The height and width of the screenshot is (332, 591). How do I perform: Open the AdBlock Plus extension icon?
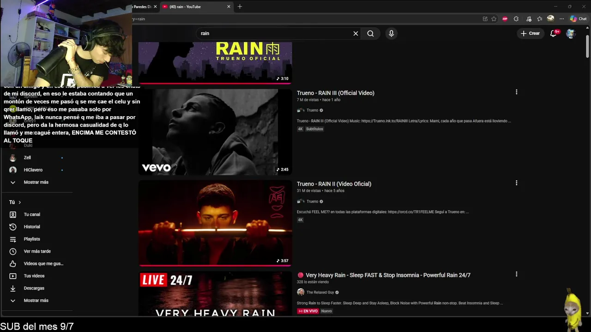point(505,19)
